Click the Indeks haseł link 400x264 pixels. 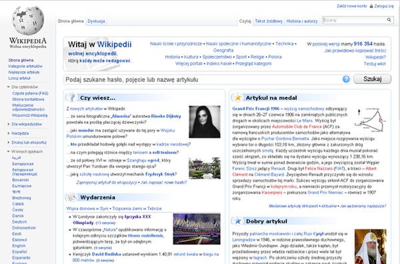click(219, 63)
